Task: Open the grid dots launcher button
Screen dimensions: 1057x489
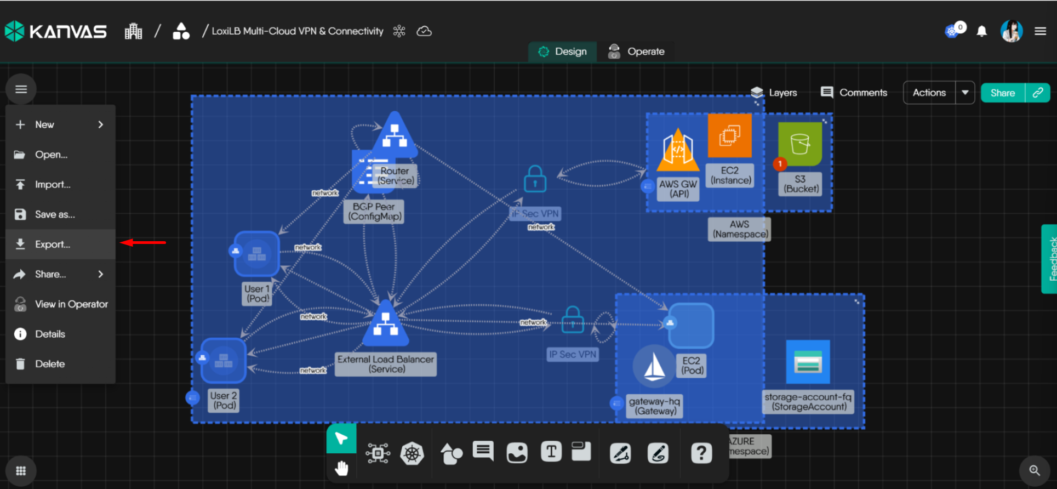Action: 21,470
